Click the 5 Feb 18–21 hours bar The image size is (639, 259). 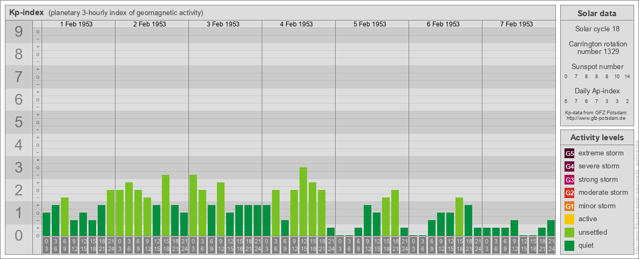395,213
